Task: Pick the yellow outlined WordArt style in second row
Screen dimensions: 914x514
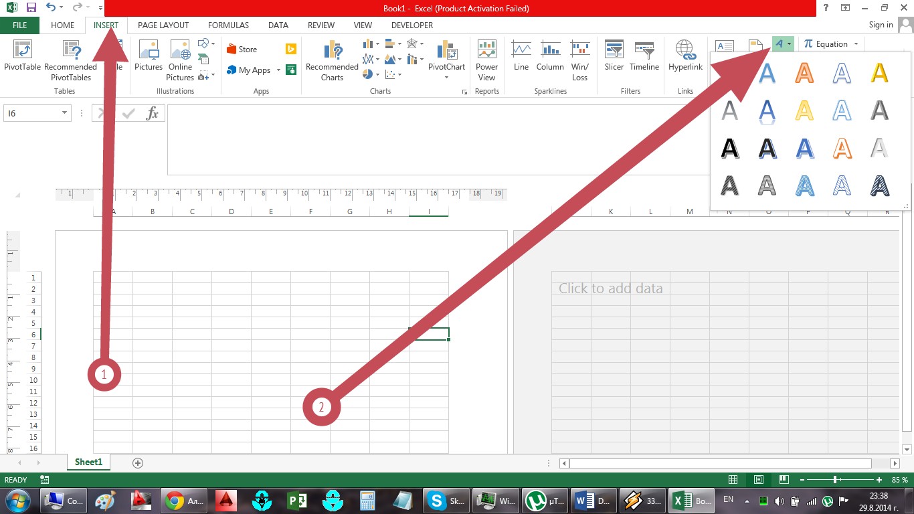Action: tap(804, 110)
